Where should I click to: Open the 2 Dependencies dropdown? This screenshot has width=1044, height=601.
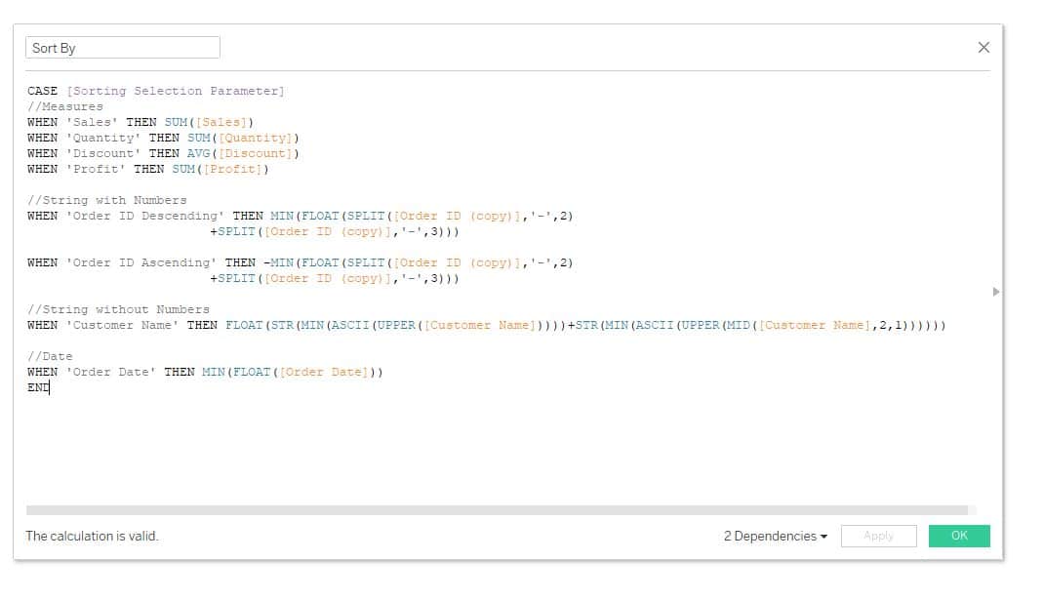[775, 536]
